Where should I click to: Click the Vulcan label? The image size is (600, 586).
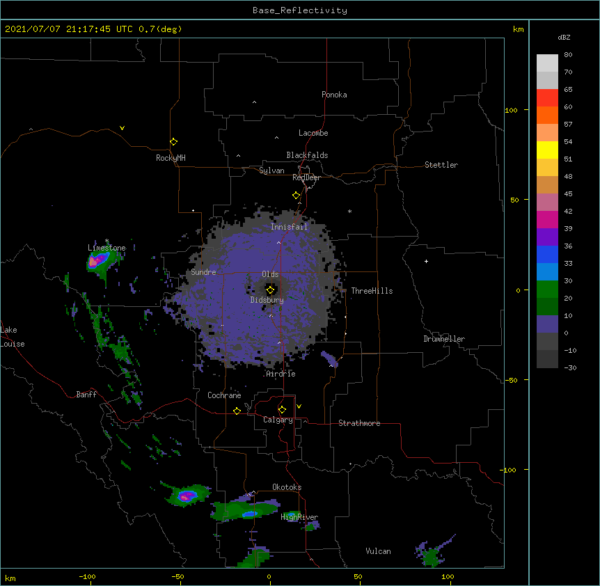pos(378,551)
